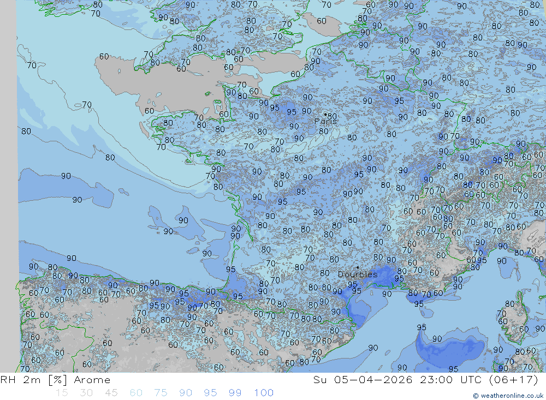Screen dimensions: 546x400
Task: Click the 'Su 05-04-2026 23:00 UTC' timestamp
Action: pos(397,379)
